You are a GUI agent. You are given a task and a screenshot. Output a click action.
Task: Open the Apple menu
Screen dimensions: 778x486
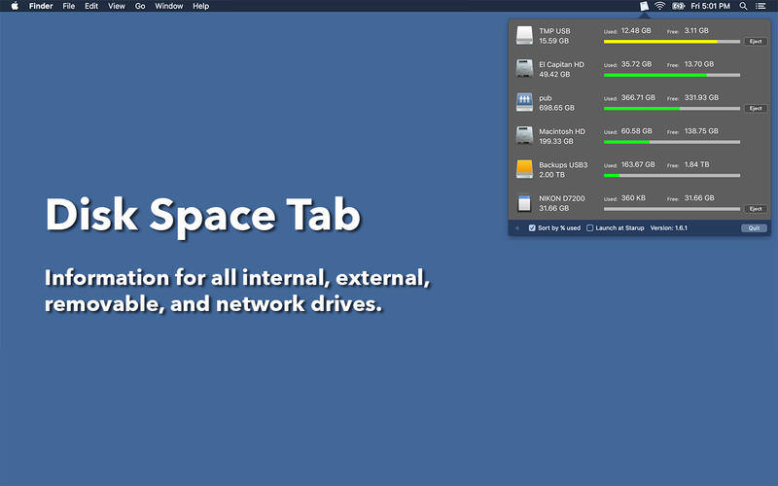14,6
